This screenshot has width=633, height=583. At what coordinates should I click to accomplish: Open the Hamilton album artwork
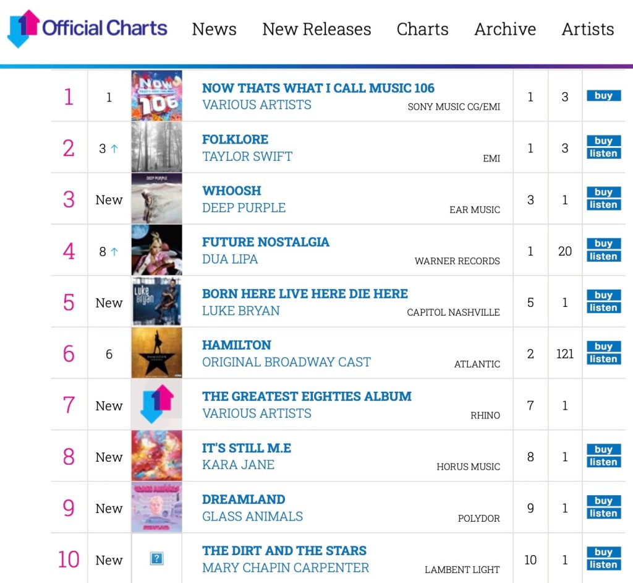157,353
